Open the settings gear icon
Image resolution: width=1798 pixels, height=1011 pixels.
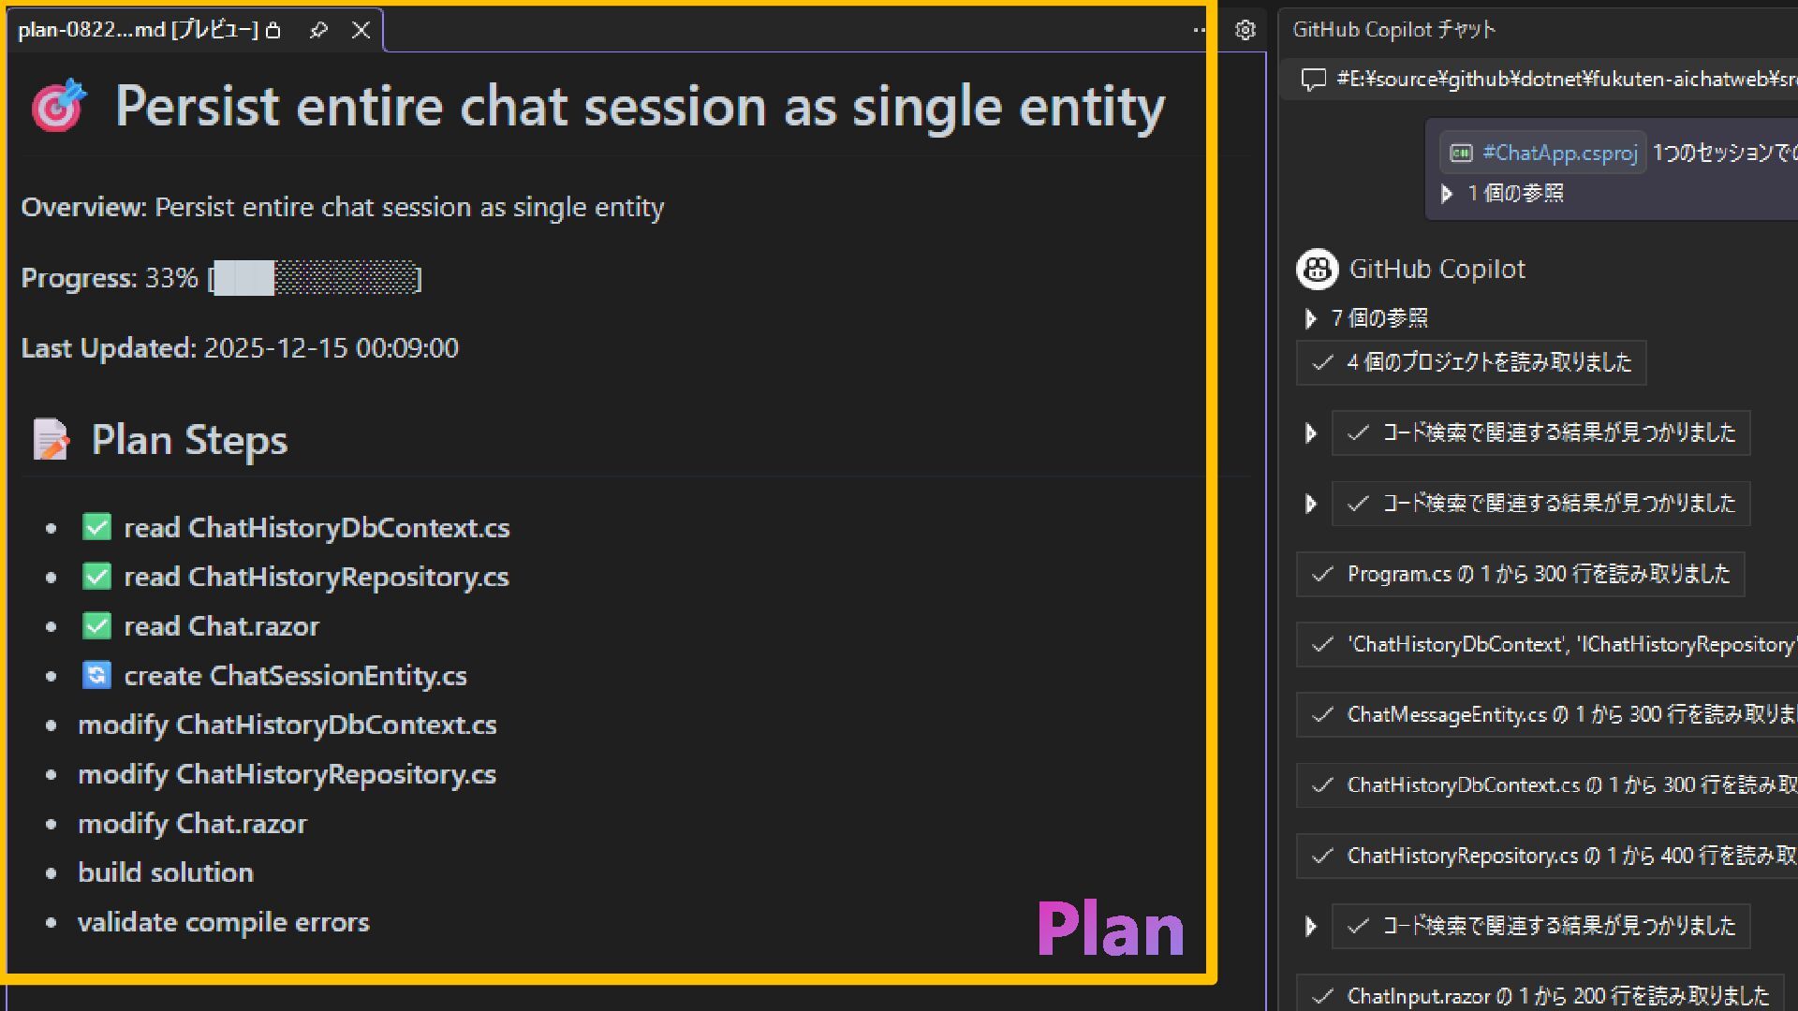(x=1245, y=30)
